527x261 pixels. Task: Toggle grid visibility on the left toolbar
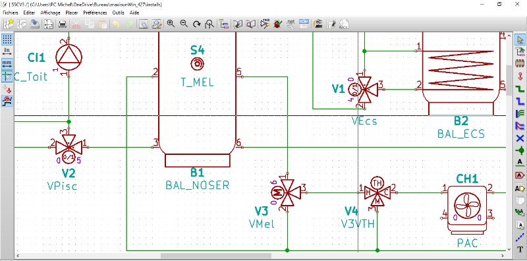7,40
